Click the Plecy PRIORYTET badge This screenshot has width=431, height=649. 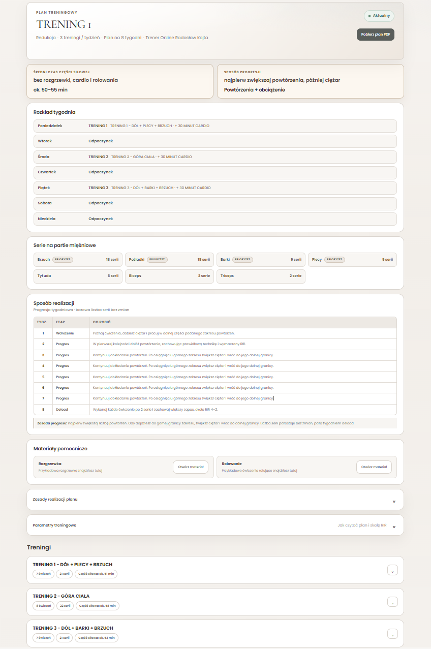[334, 259]
